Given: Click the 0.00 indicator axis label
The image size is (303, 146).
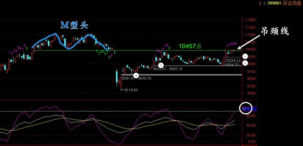Looking at the screenshot, I should pos(252,142).
